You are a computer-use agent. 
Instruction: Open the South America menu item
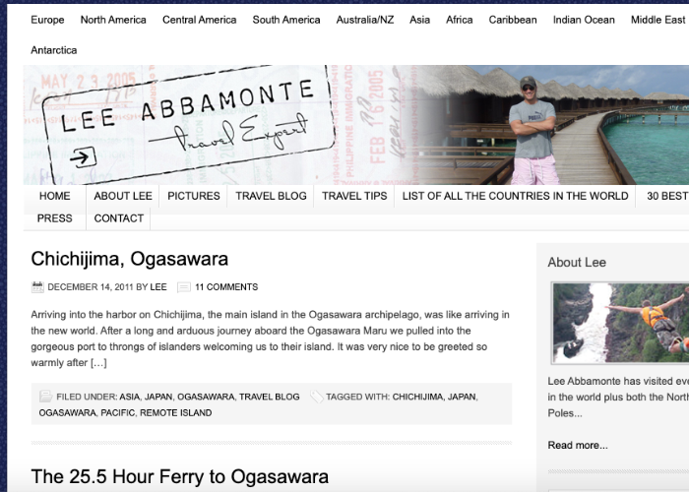click(x=285, y=20)
